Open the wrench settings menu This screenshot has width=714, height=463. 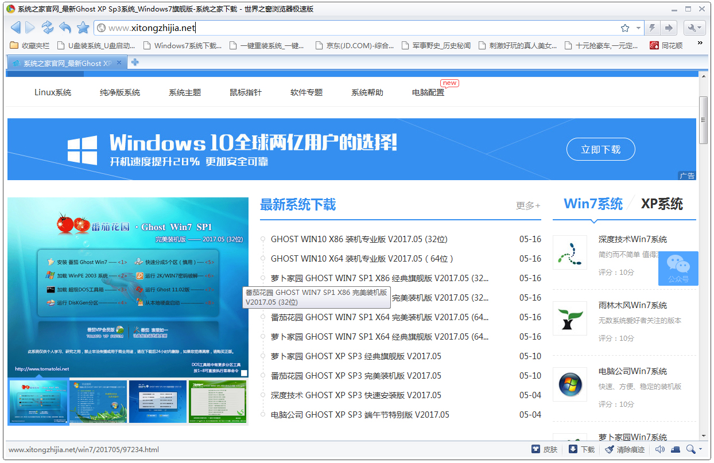pos(694,28)
